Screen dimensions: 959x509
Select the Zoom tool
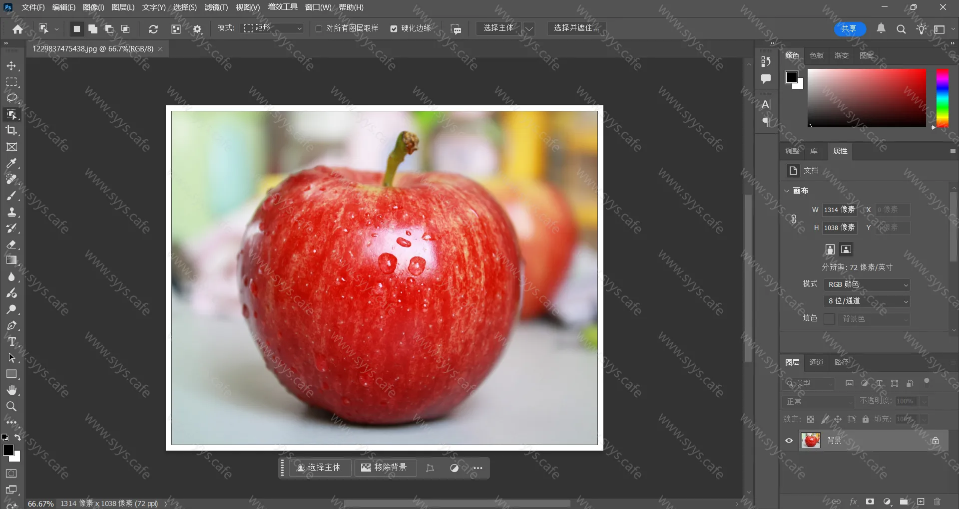(x=11, y=406)
